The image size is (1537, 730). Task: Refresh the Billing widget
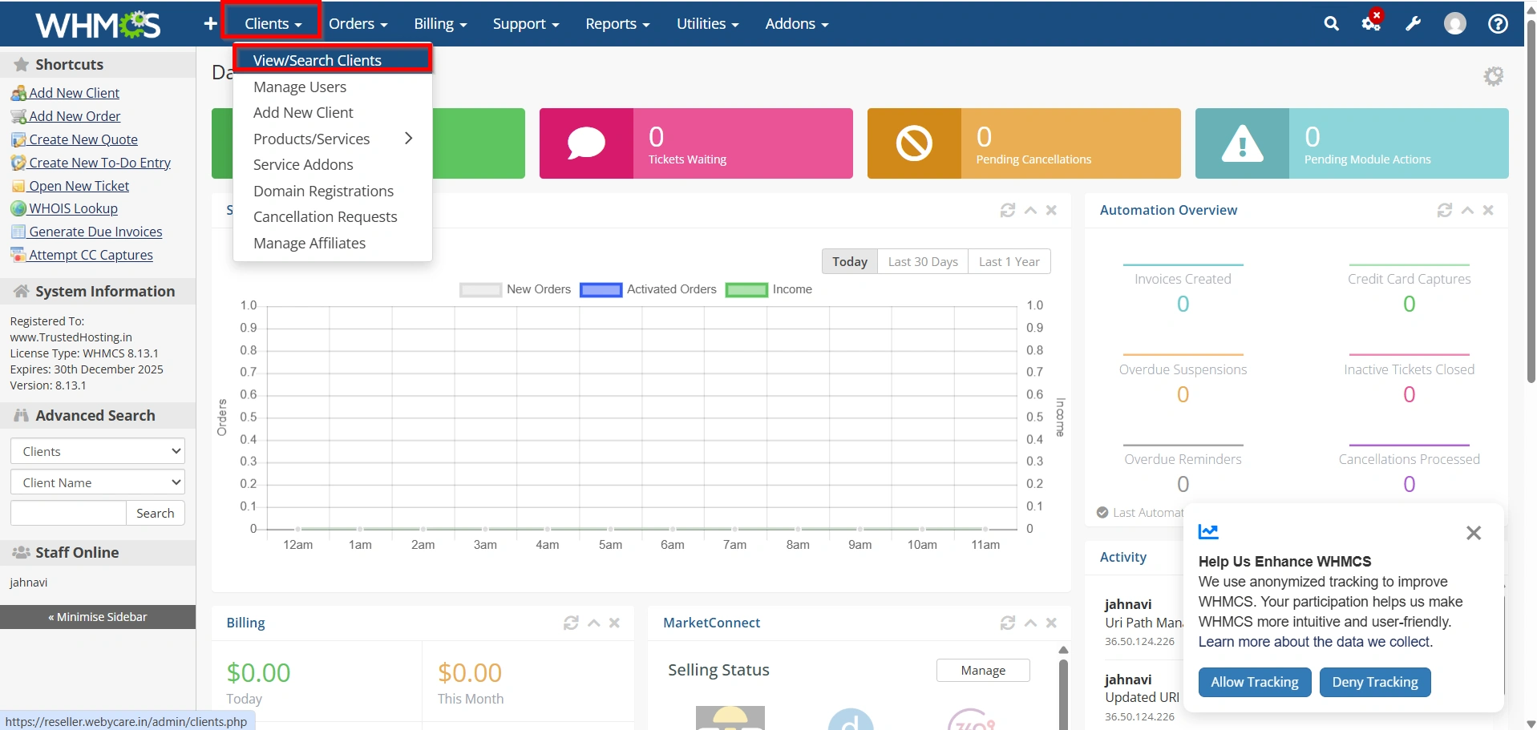click(571, 623)
